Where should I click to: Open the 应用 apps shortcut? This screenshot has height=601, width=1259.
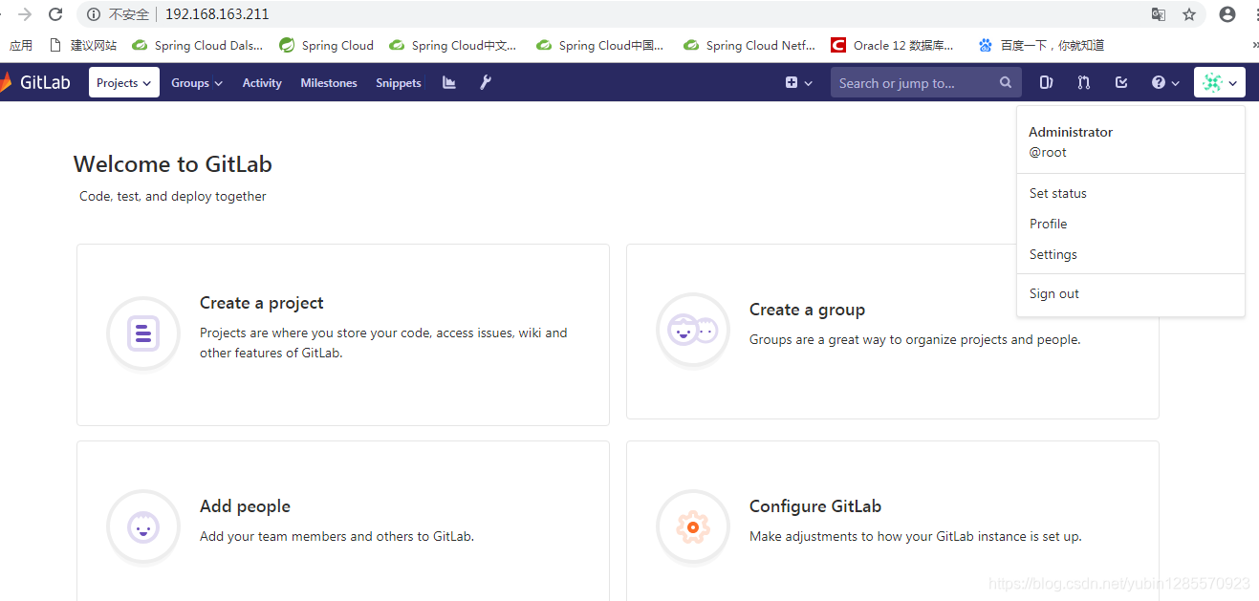(20, 45)
